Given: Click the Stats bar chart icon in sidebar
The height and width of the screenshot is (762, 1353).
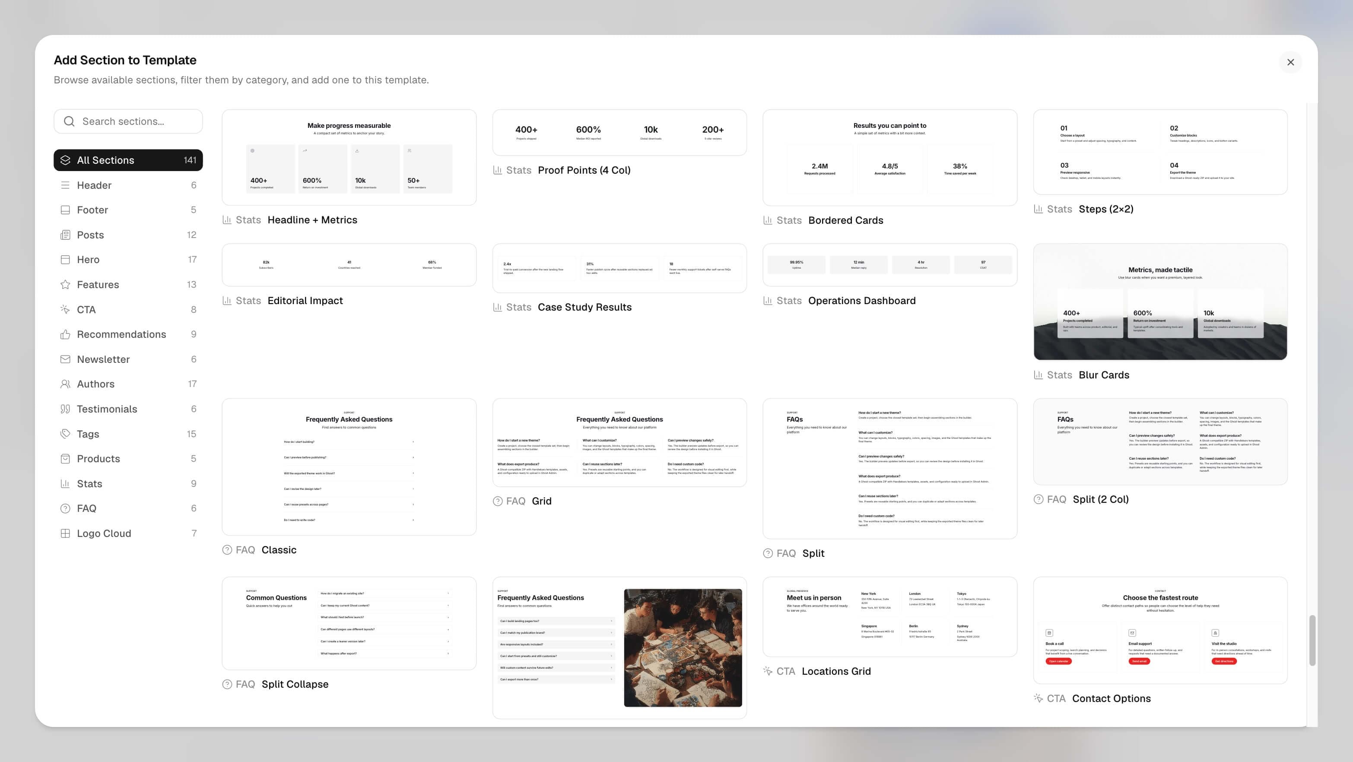Looking at the screenshot, I should [x=65, y=484].
